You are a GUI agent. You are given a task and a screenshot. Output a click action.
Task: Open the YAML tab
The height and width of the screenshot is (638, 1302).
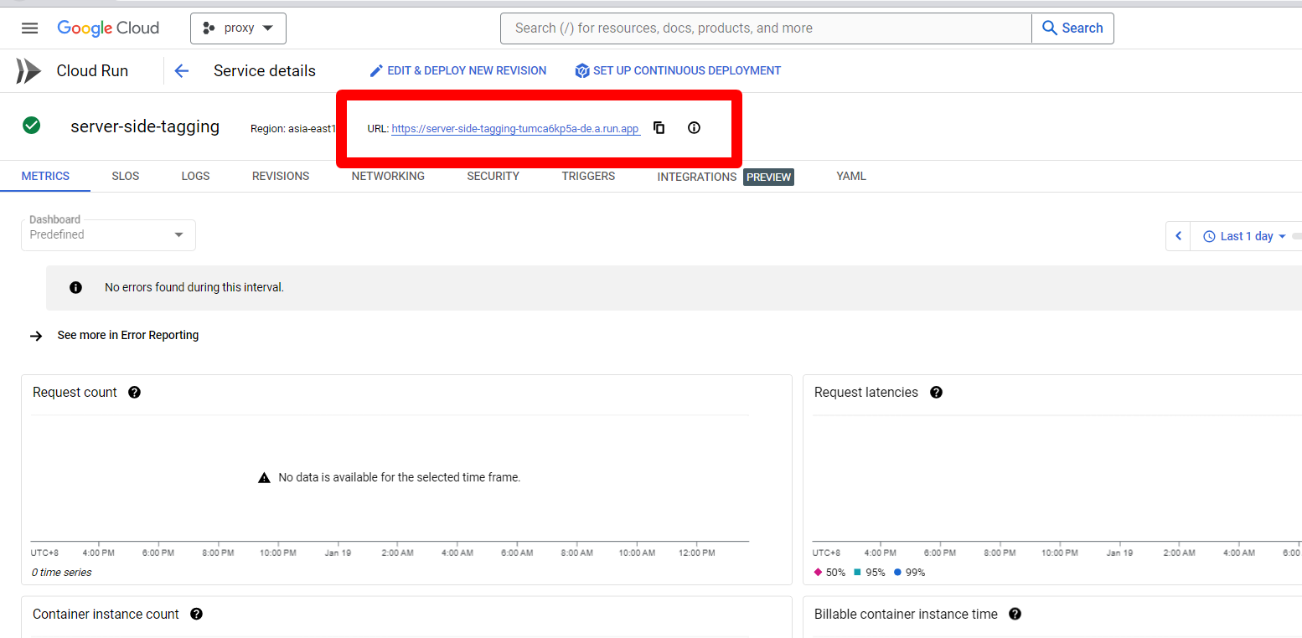[x=851, y=176]
